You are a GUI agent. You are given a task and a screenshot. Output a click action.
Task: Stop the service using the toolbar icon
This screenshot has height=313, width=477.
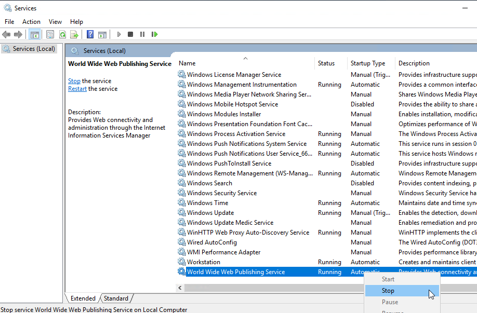pos(131,34)
